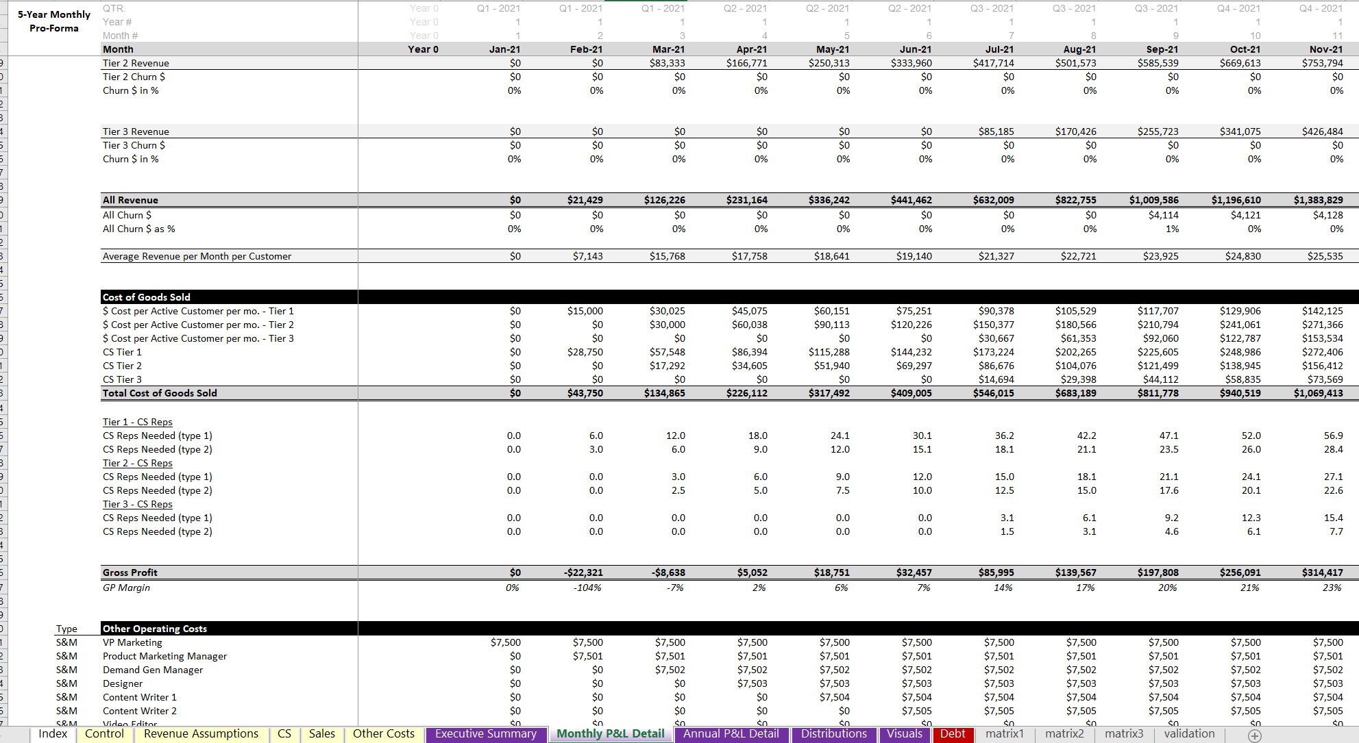Click Gross Profit for Feb-21 (-$22,321)
The height and width of the screenshot is (743, 1359).
(x=583, y=572)
